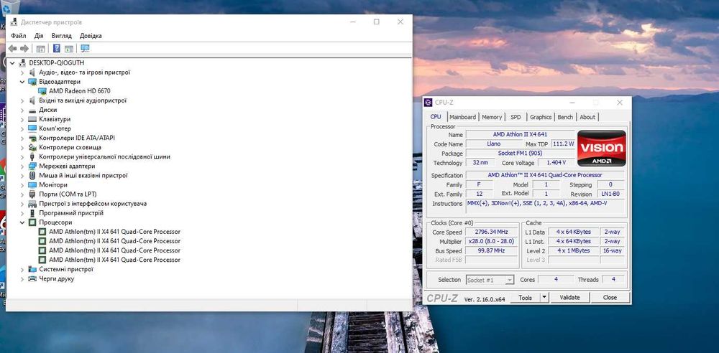This screenshot has width=719, height=353.
Task: Select the CPU tab in CPU-Z
Action: [436, 117]
